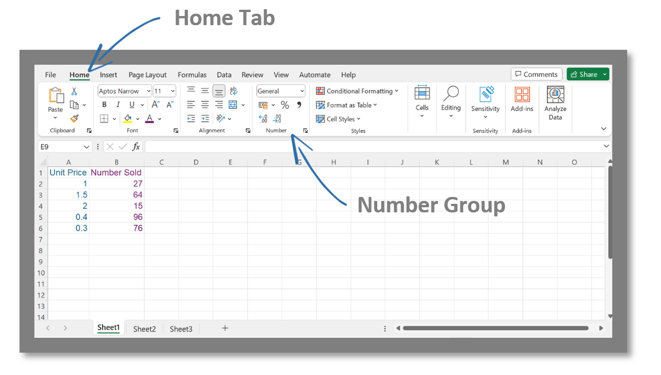Apply the font color A swatch
This screenshot has width=661, height=375.
click(149, 119)
